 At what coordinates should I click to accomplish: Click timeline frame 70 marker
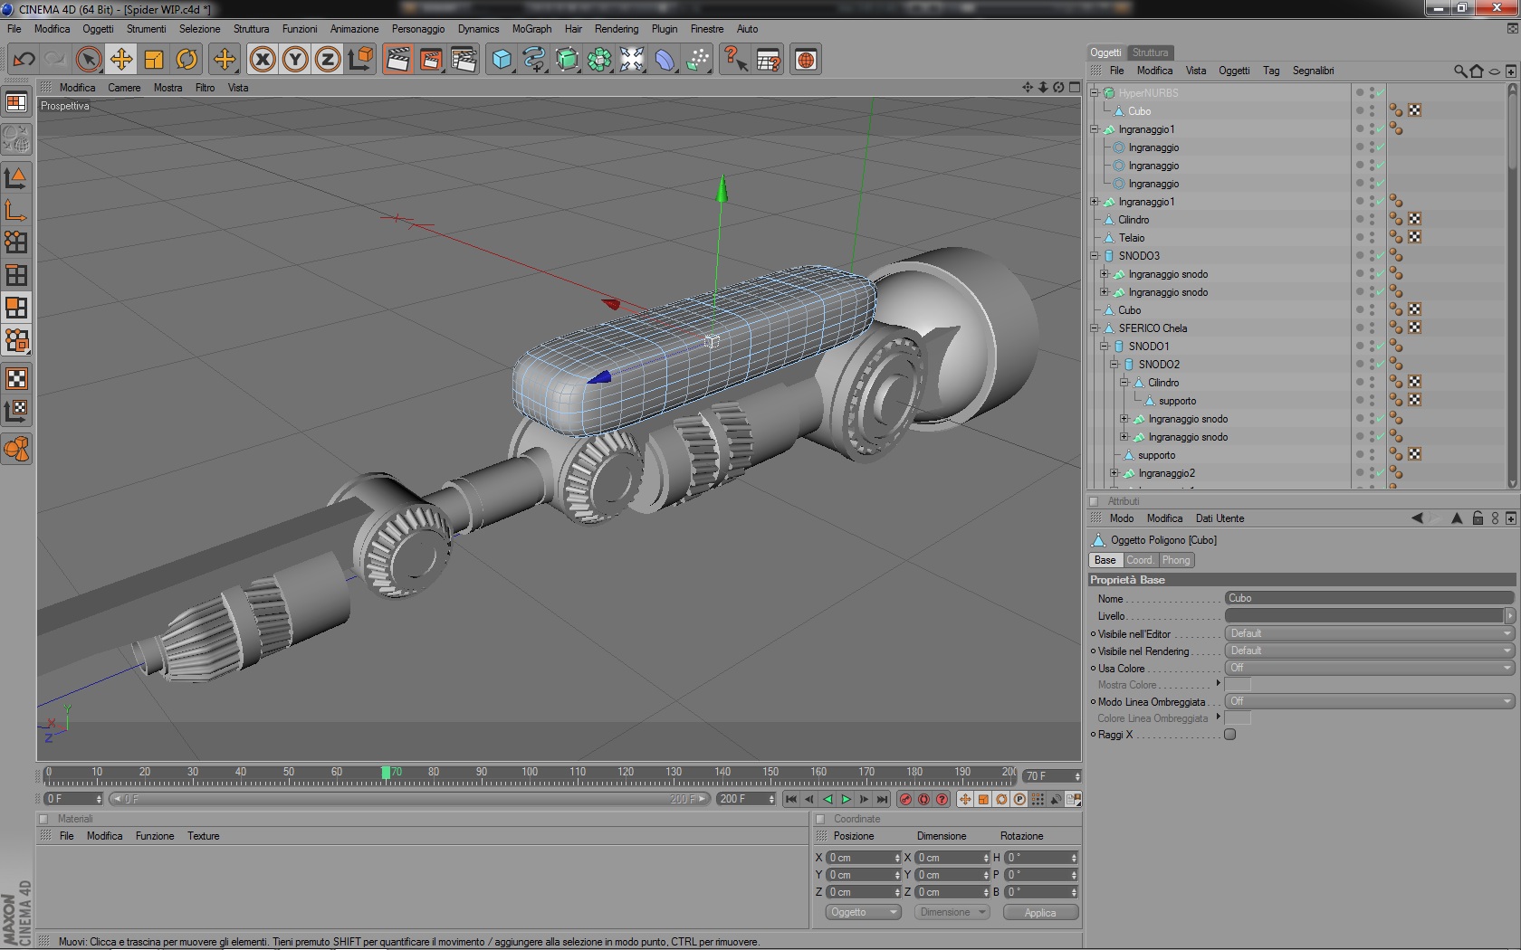(386, 773)
